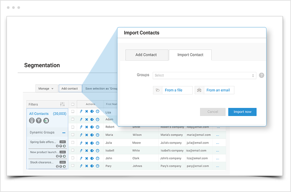Image resolution: width=291 pixels, height=192 pixels.
Task: Check the checkbox for Julia's row
Action: coord(73,142)
